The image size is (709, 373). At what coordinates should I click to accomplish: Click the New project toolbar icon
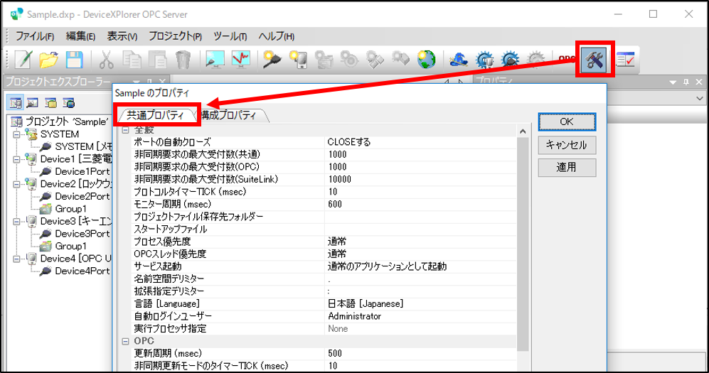24,60
